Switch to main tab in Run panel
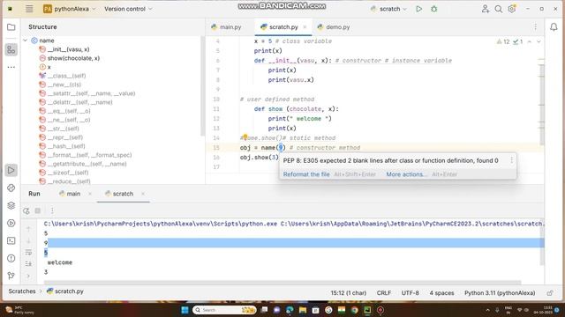This screenshot has width=565, height=317. pos(70,194)
